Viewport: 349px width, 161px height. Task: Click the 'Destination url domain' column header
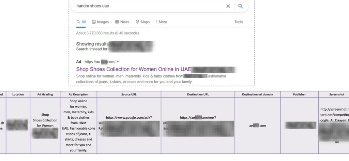click(x=257, y=94)
